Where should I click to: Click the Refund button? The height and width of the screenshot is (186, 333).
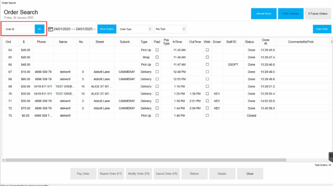click(194, 174)
